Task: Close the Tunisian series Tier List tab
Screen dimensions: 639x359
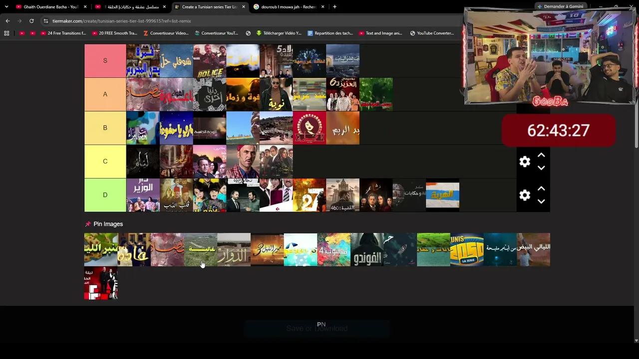Action: 244,7
